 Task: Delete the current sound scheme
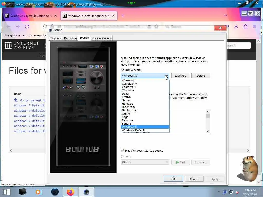point(201,76)
